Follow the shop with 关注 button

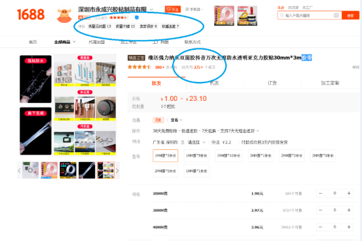click(173, 9)
